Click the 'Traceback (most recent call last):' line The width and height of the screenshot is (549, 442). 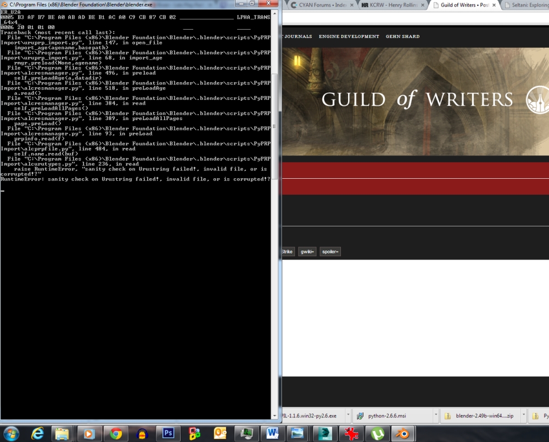pos(58,32)
